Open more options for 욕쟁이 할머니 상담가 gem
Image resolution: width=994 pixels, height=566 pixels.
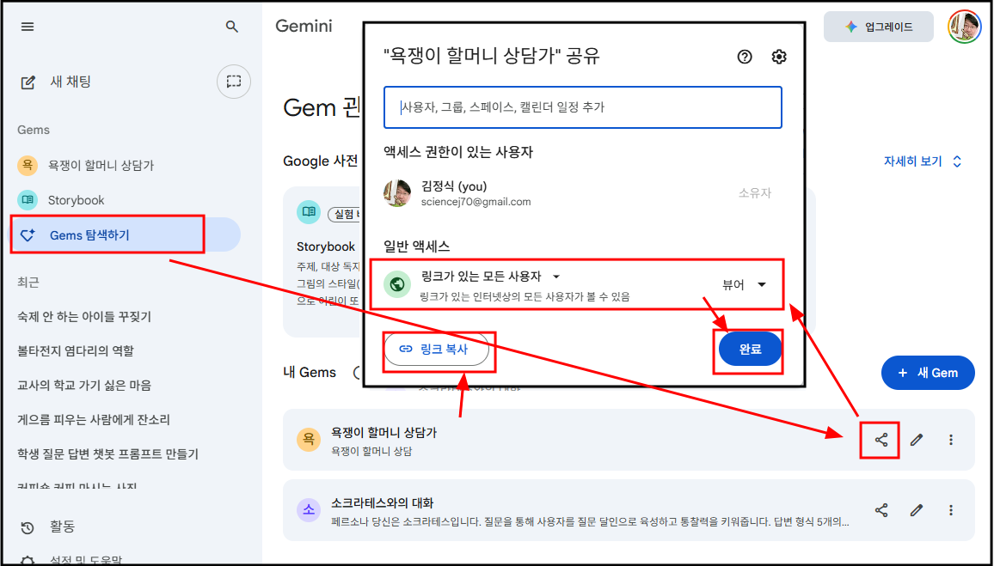pos(951,440)
